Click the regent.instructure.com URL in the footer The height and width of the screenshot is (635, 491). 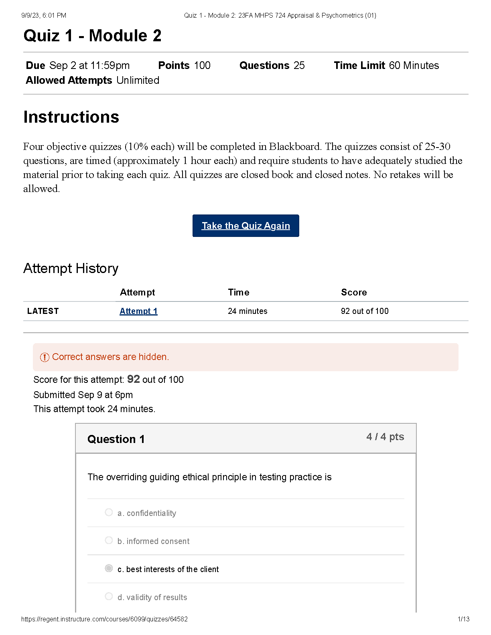104,619
